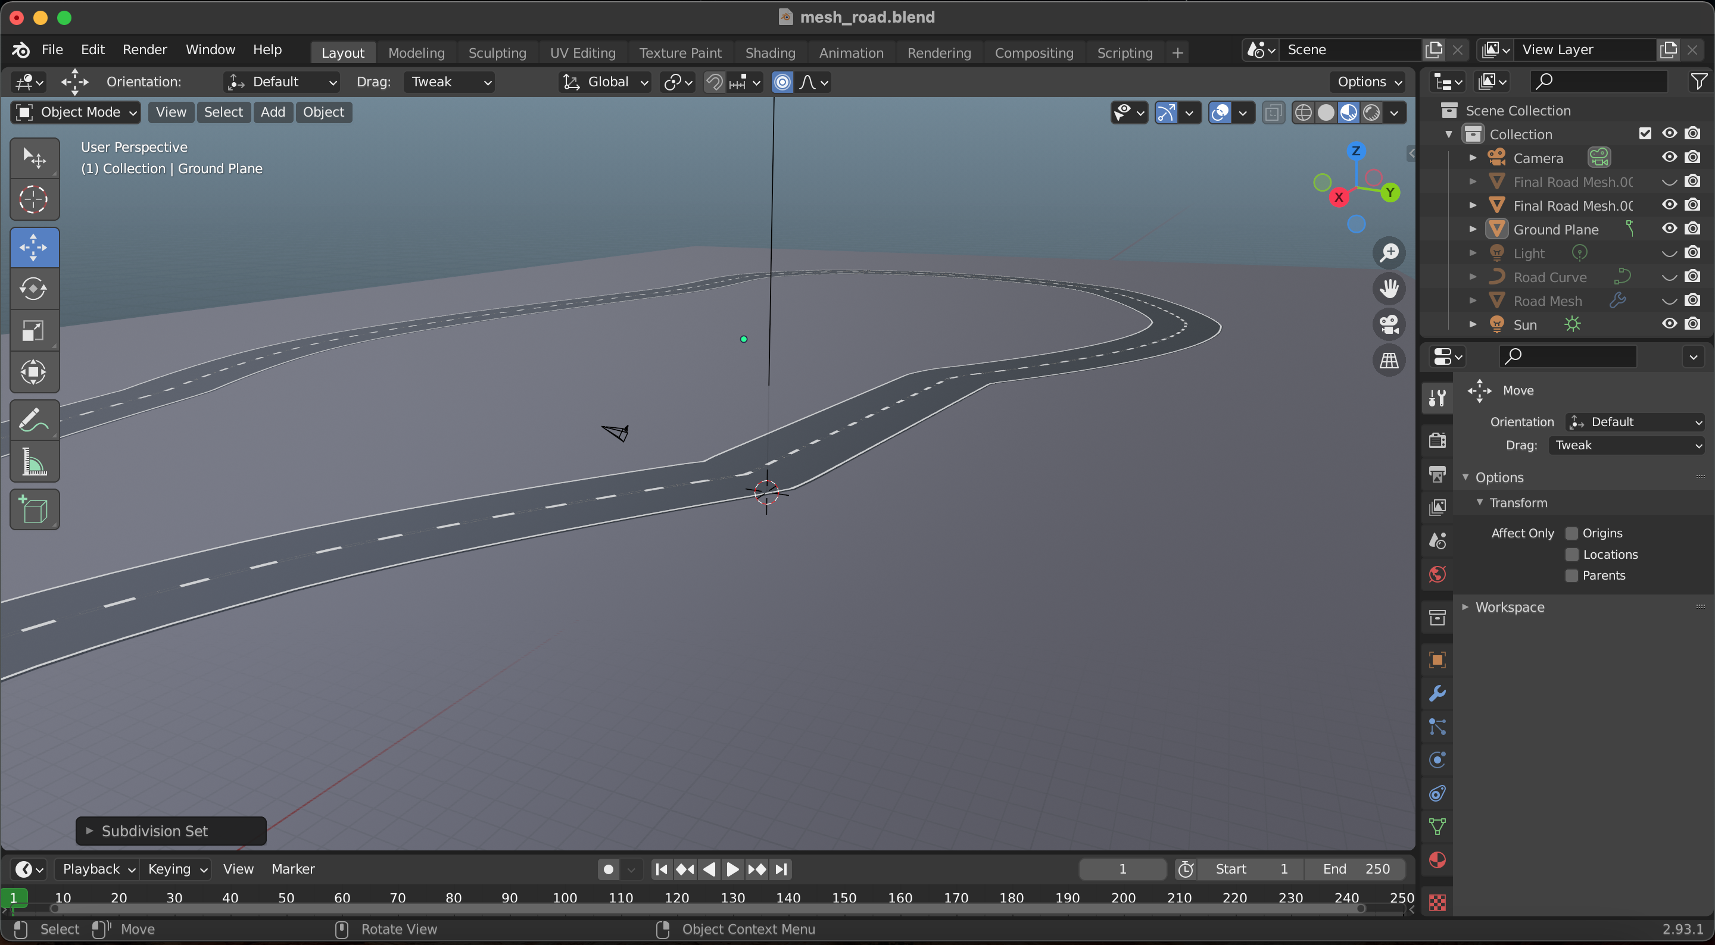Select the Move tool in toolbar

[33, 246]
